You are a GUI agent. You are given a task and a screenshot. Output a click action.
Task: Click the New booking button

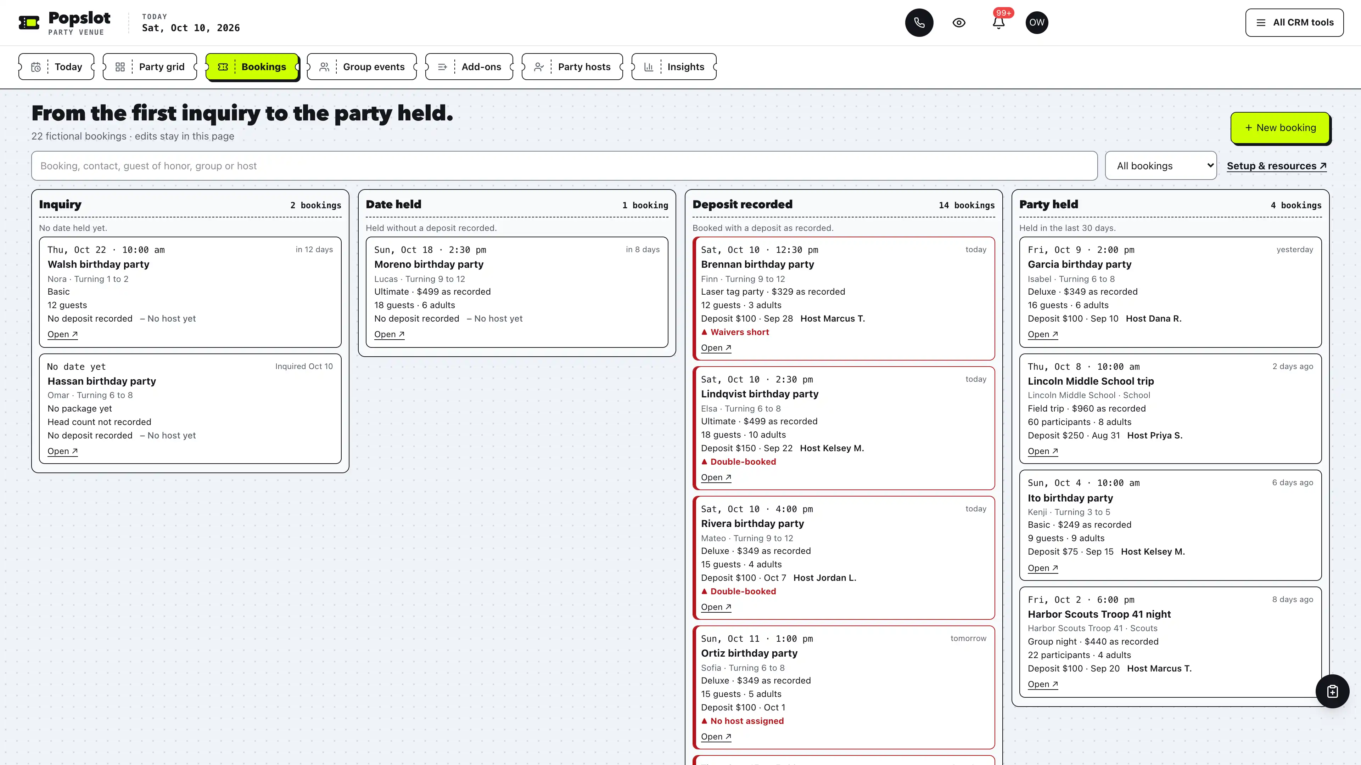(x=1279, y=128)
